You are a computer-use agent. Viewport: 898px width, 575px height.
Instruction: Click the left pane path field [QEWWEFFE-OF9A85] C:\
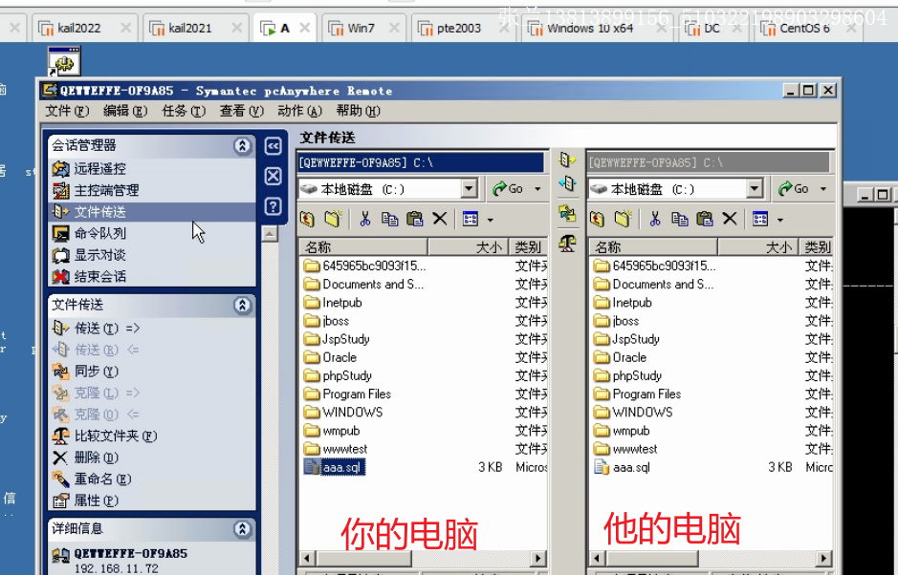point(421,162)
